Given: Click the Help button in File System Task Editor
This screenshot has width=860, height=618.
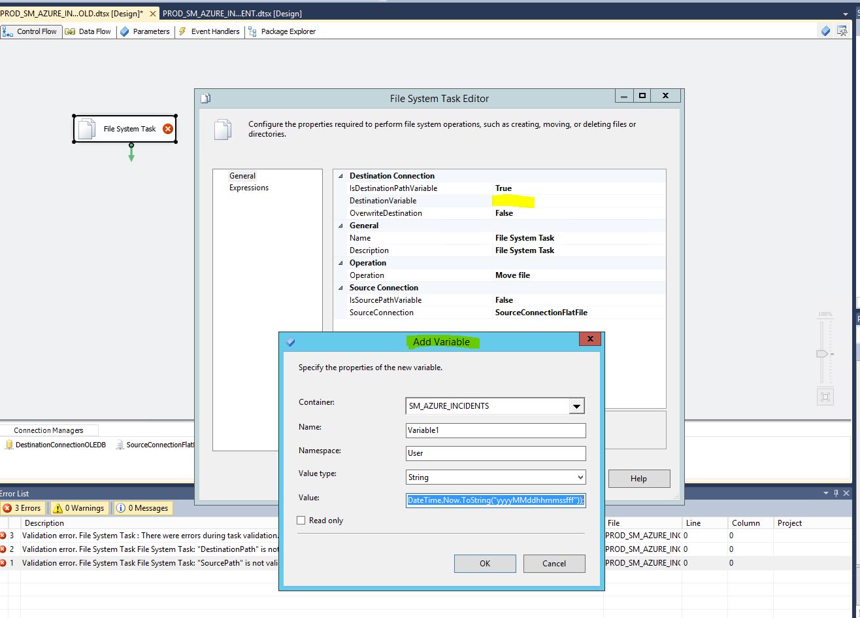Looking at the screenshot, I should click(638, 478).
